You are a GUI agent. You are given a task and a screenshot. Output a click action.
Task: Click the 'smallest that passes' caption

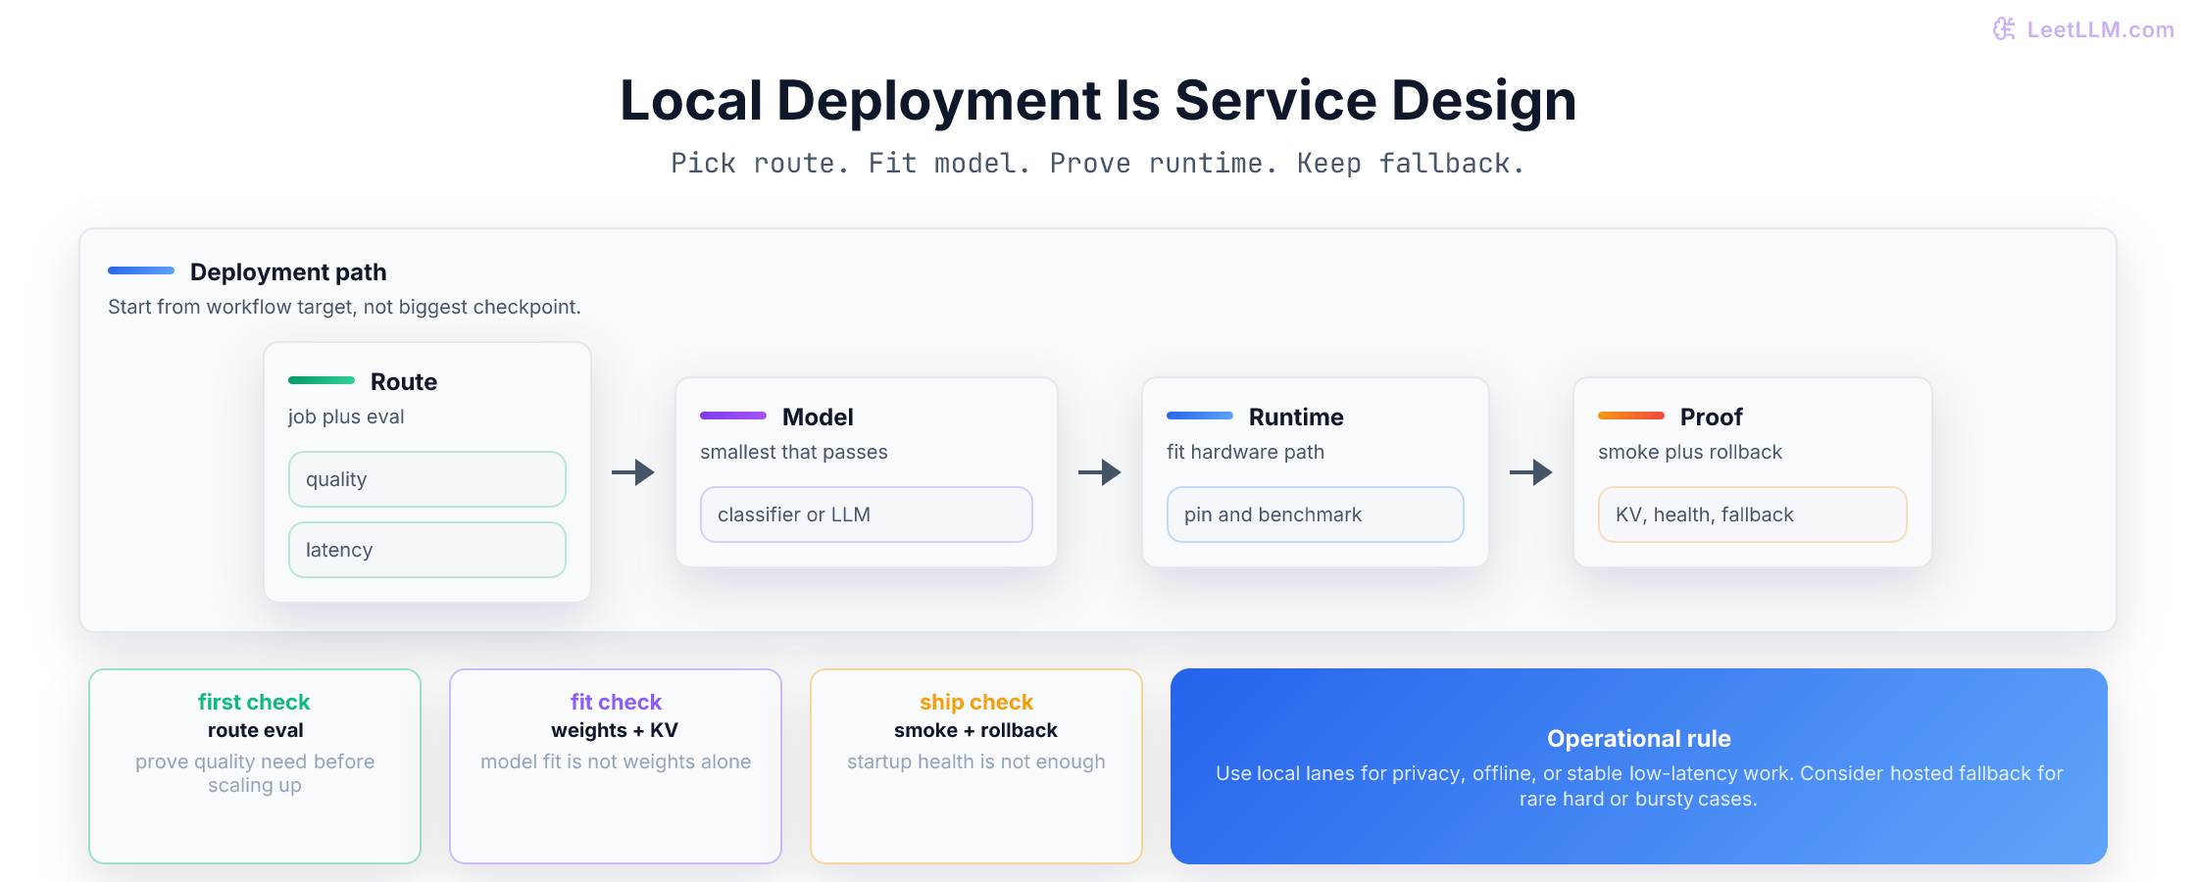pos(794,452)
